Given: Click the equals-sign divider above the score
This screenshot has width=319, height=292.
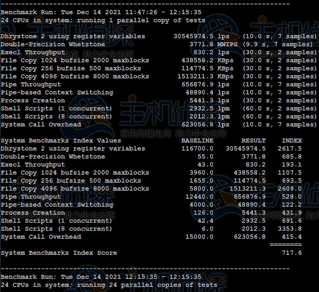Looking at the screenshot, I should pos(285,245).
